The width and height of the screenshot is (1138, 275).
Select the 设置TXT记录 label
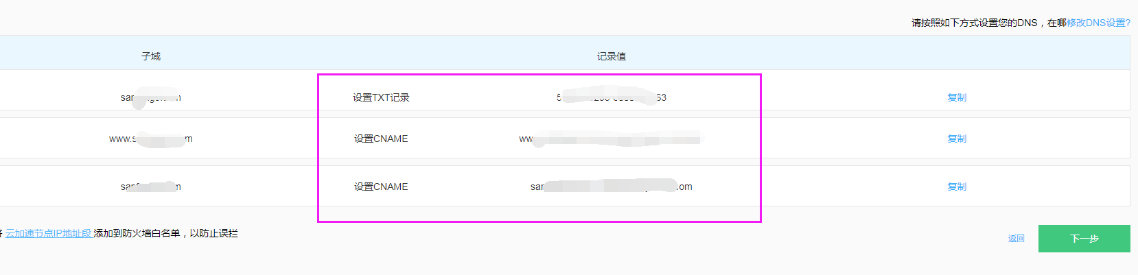[x=381, y=97]
